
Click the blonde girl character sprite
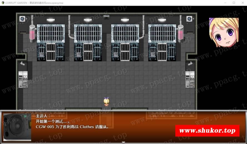[106, 102]
